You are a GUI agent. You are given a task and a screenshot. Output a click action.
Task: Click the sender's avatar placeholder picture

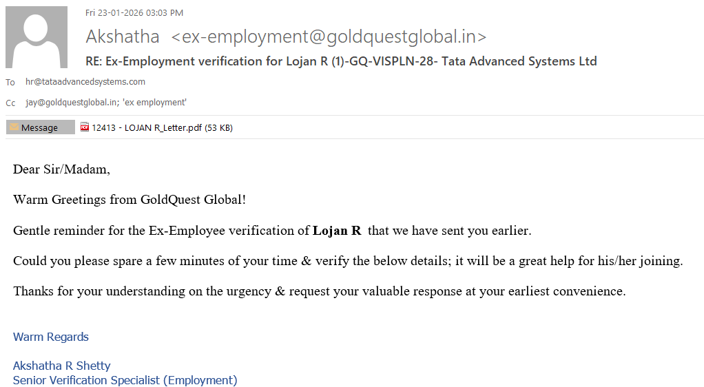click(37, 37)
